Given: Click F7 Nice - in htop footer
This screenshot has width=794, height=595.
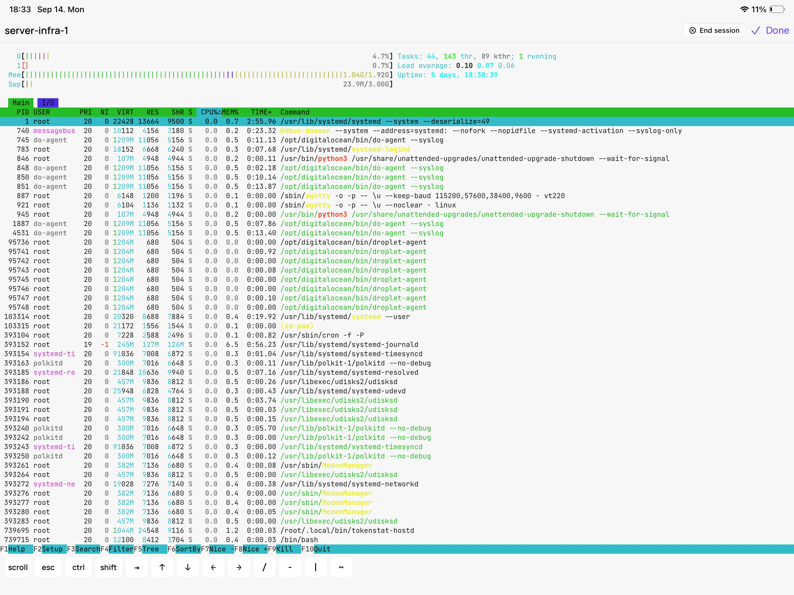Looking at the screenshot, I should 217,549.
